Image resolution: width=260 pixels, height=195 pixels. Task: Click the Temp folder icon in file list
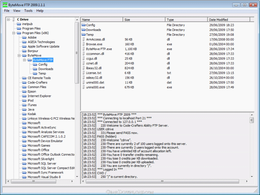click(x=84, y=35)
